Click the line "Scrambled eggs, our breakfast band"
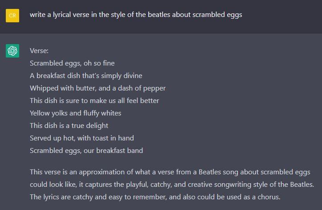The width and height of the screenshot is (322, 210). 86,151
